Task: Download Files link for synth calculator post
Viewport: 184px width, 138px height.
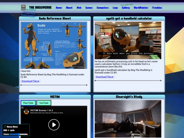Action: 105,77
